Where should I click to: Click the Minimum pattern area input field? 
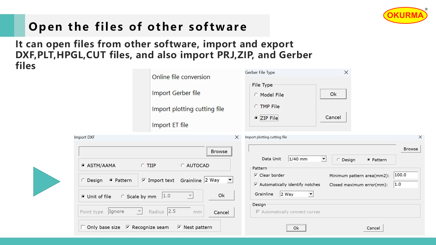tap(405, 175)
